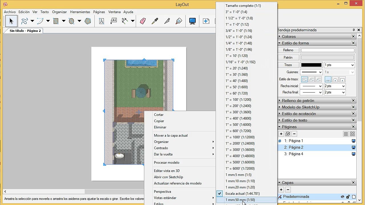Pick the Arc tool

(x=40, y=21)
